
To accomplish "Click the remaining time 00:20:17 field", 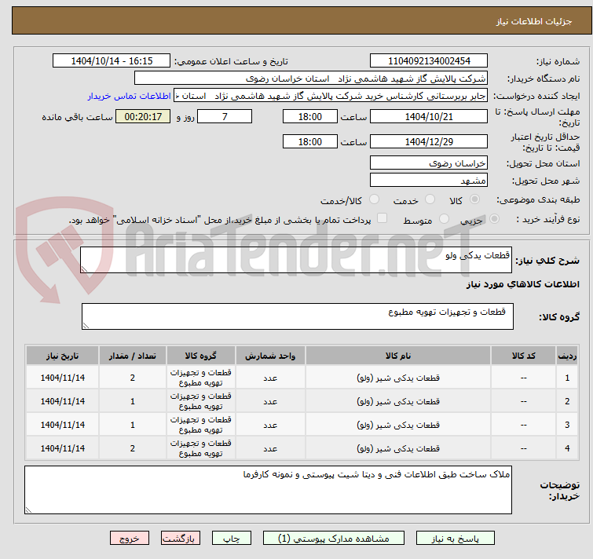I will tap(143, 116).
